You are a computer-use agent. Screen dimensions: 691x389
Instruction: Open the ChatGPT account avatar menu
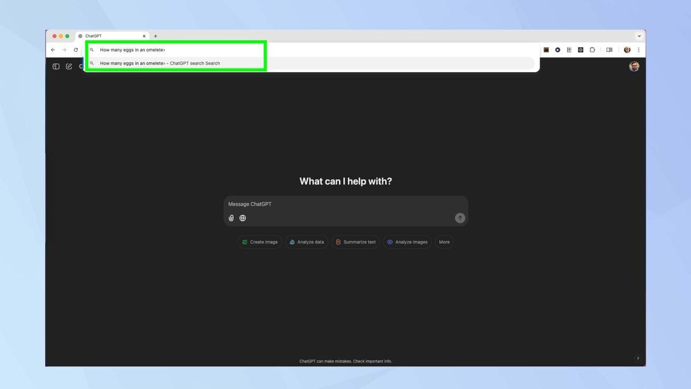click(x=634, y=66)
